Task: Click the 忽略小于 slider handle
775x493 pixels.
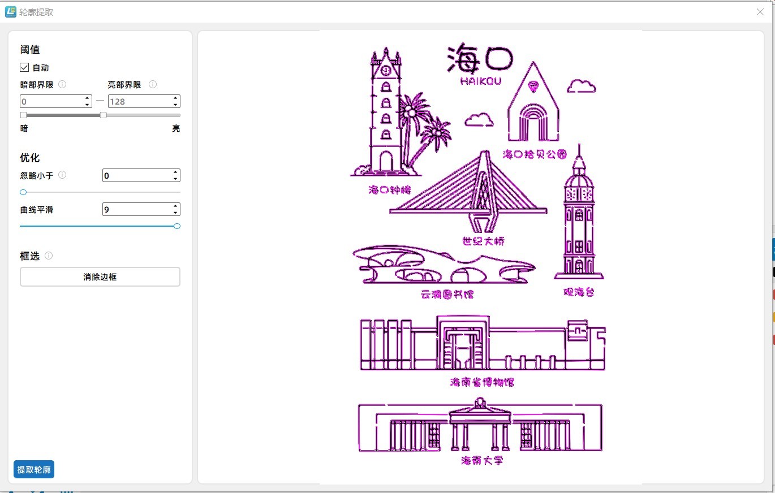Action: (23, 192)
